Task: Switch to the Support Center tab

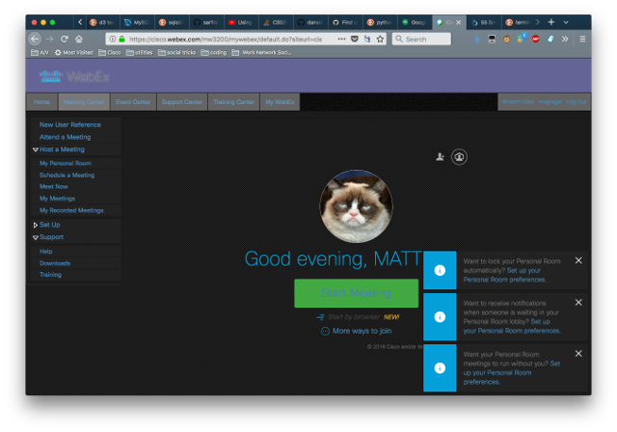Action: [x=182, y=102]
